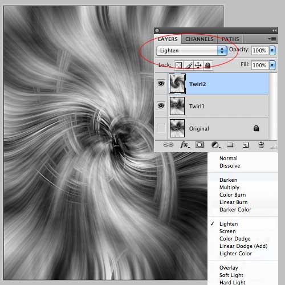
Task: Close the panel with round button
Action: pyautogui.click(x=157, y=30)
